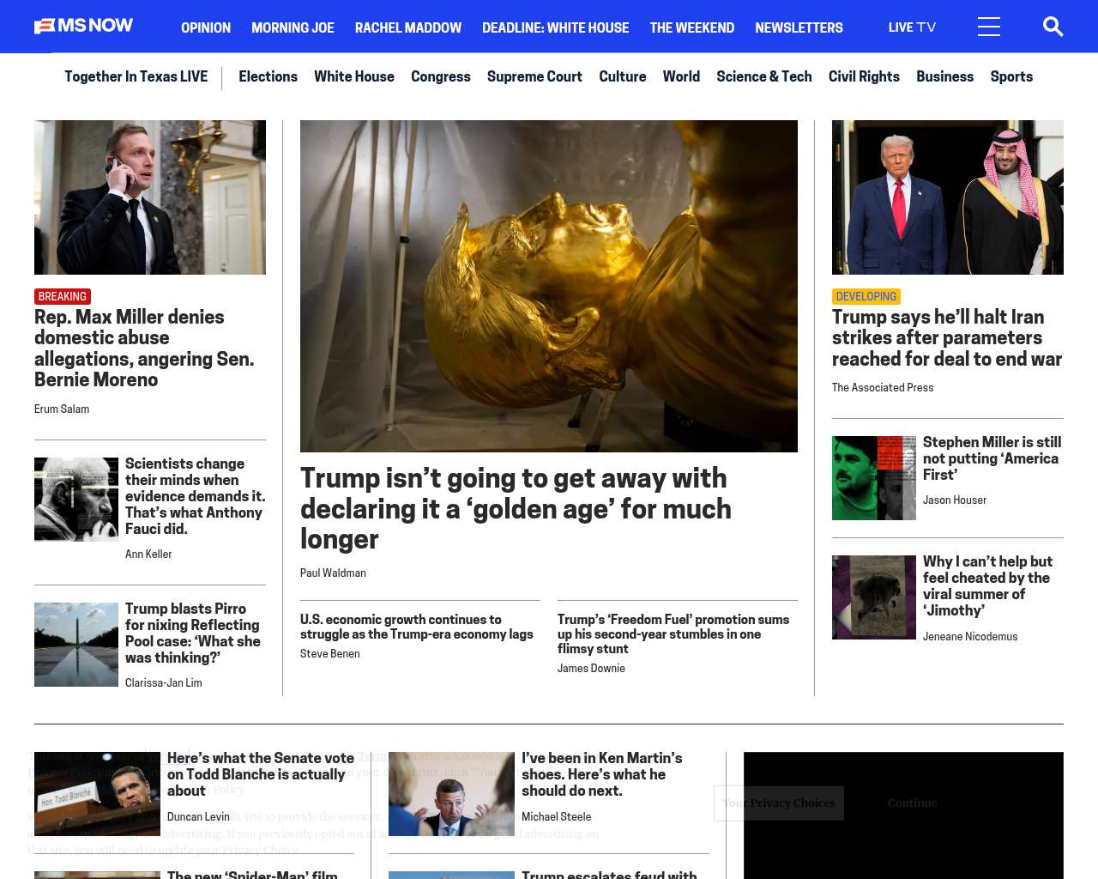Read Trump's 'Freedom Fuel' article
1098x879 pixels.
pyautogui.click(x=673, y=633)
